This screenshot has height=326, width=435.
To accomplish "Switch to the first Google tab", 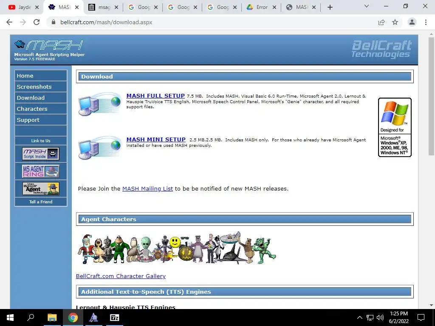I will [x=142, y=7].
